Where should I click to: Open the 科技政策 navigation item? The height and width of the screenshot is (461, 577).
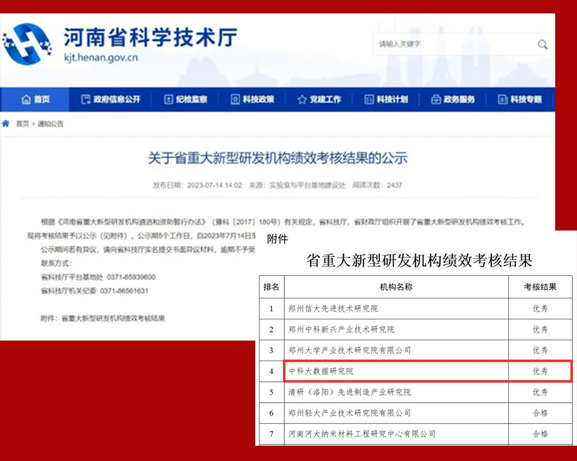pyautogui.click(x=253, y=99)
